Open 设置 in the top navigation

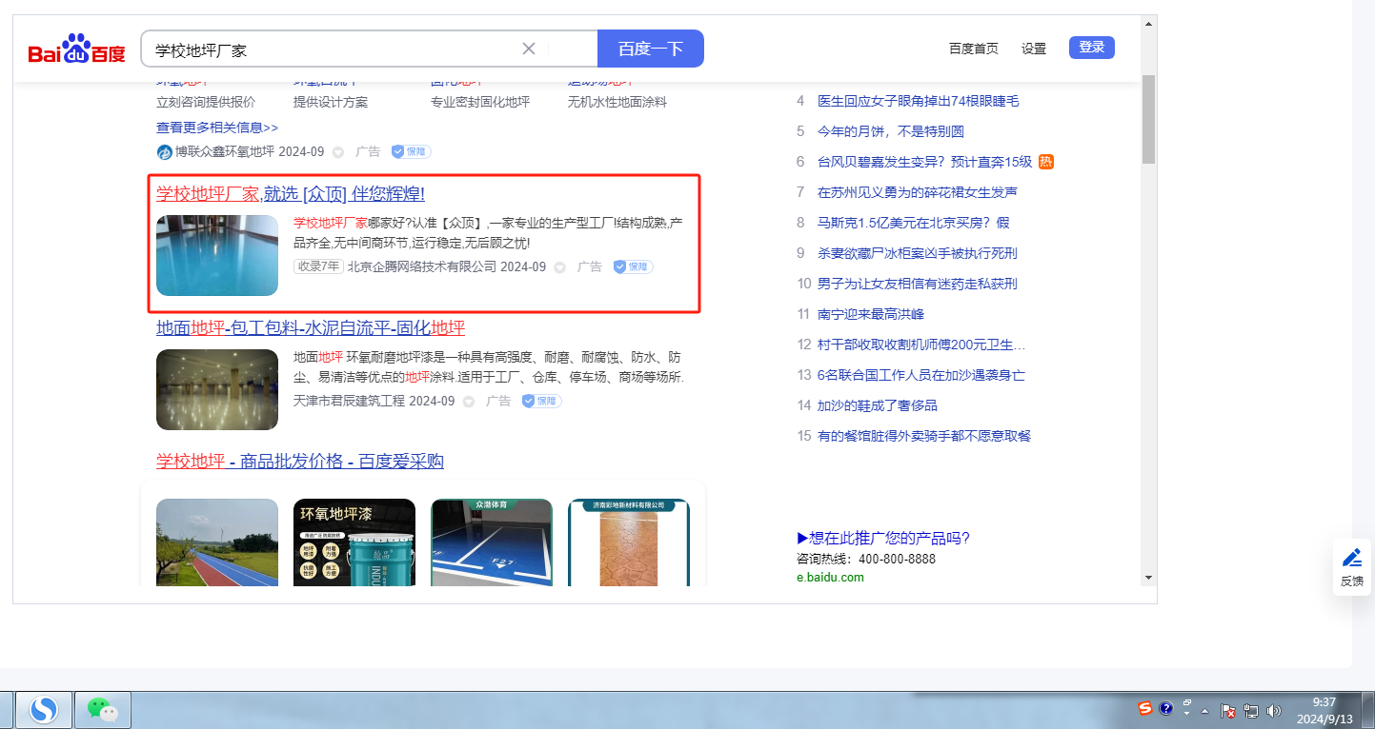click(1034, 49)
